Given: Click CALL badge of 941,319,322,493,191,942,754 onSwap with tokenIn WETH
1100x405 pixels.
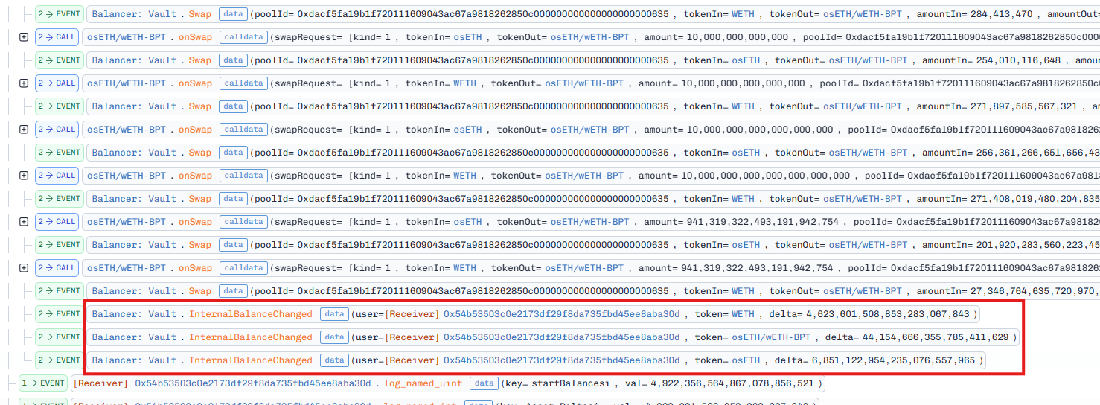Looking at the screenshot, I should (x=56, y=268).
